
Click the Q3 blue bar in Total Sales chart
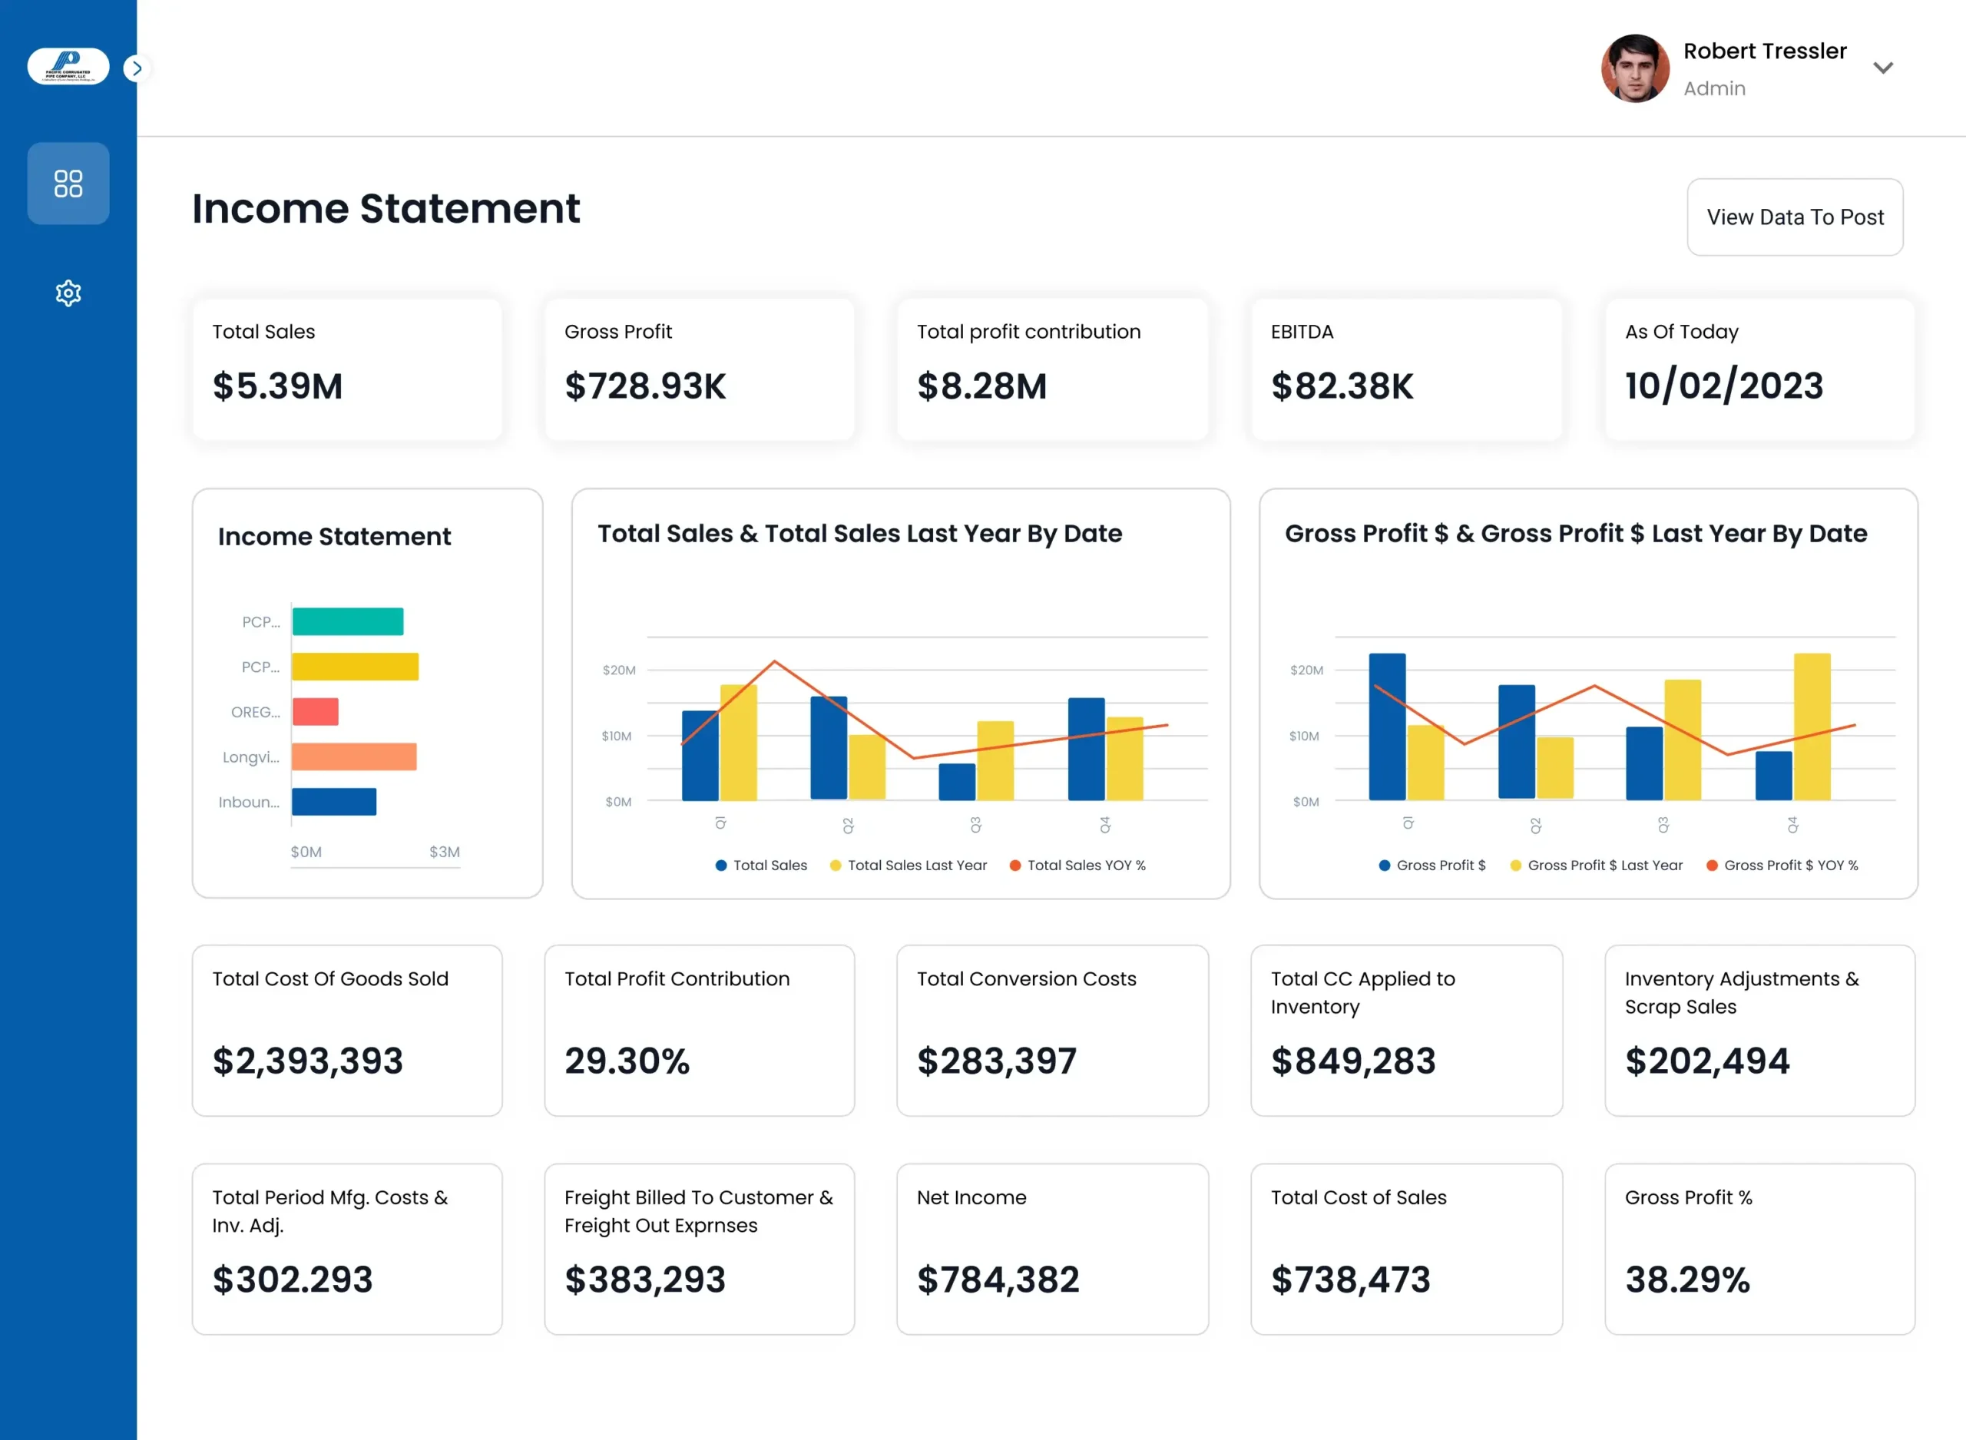(957, 782)
